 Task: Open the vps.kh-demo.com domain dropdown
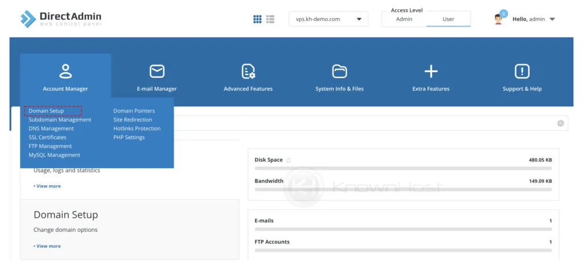coord(329,19)
